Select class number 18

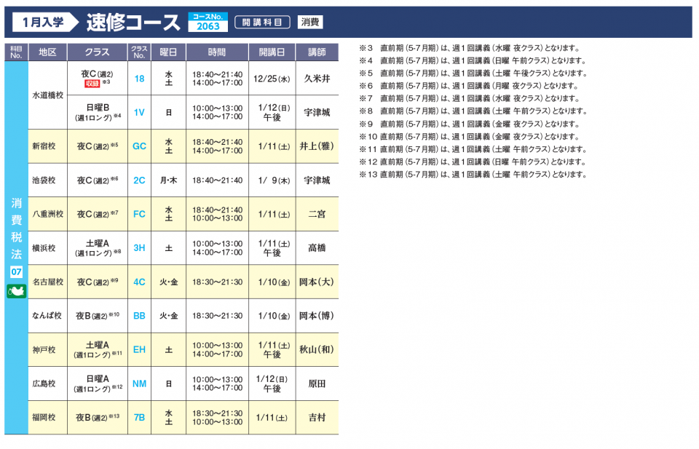point(139,78)
